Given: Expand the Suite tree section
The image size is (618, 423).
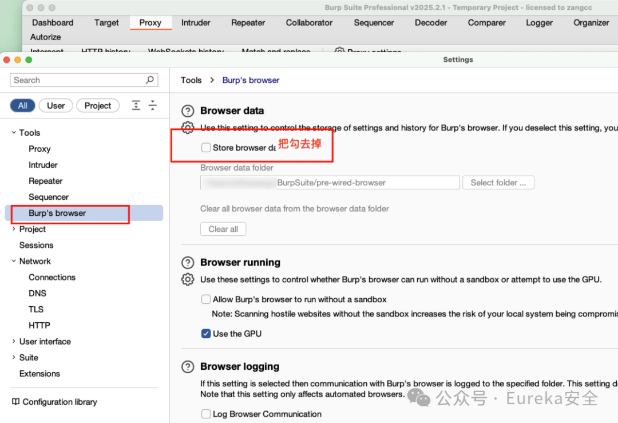Looking at the screenshot, I should pos(14,358).
